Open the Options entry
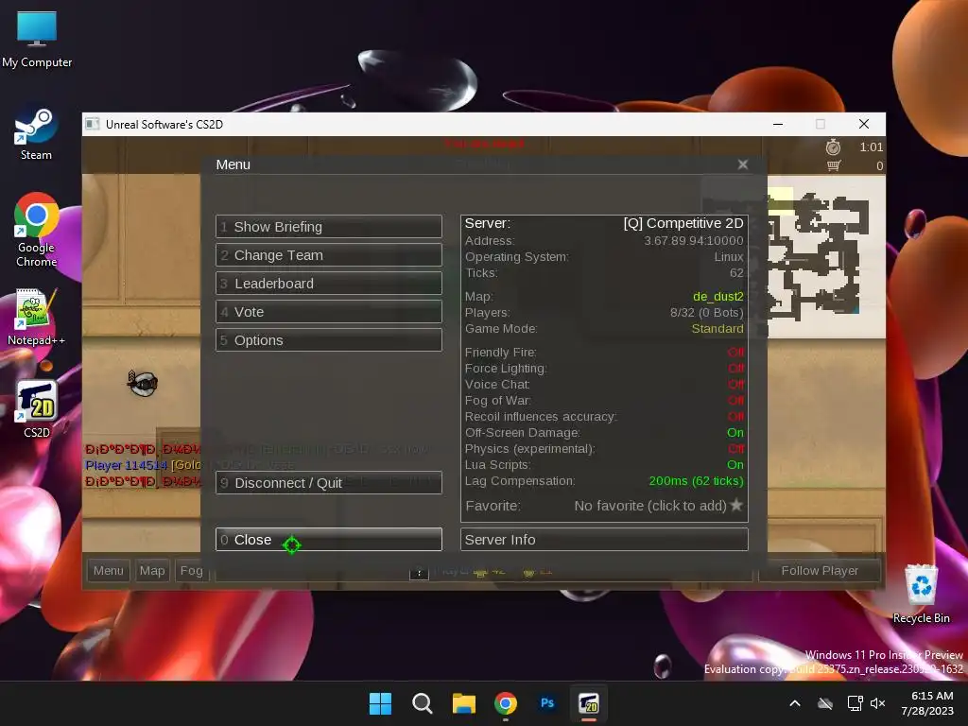 (328, 340)
